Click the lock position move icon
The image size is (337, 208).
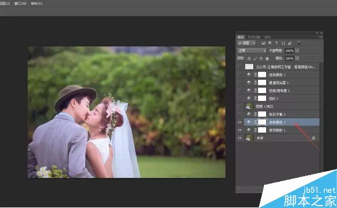click(x=261, y=59)
